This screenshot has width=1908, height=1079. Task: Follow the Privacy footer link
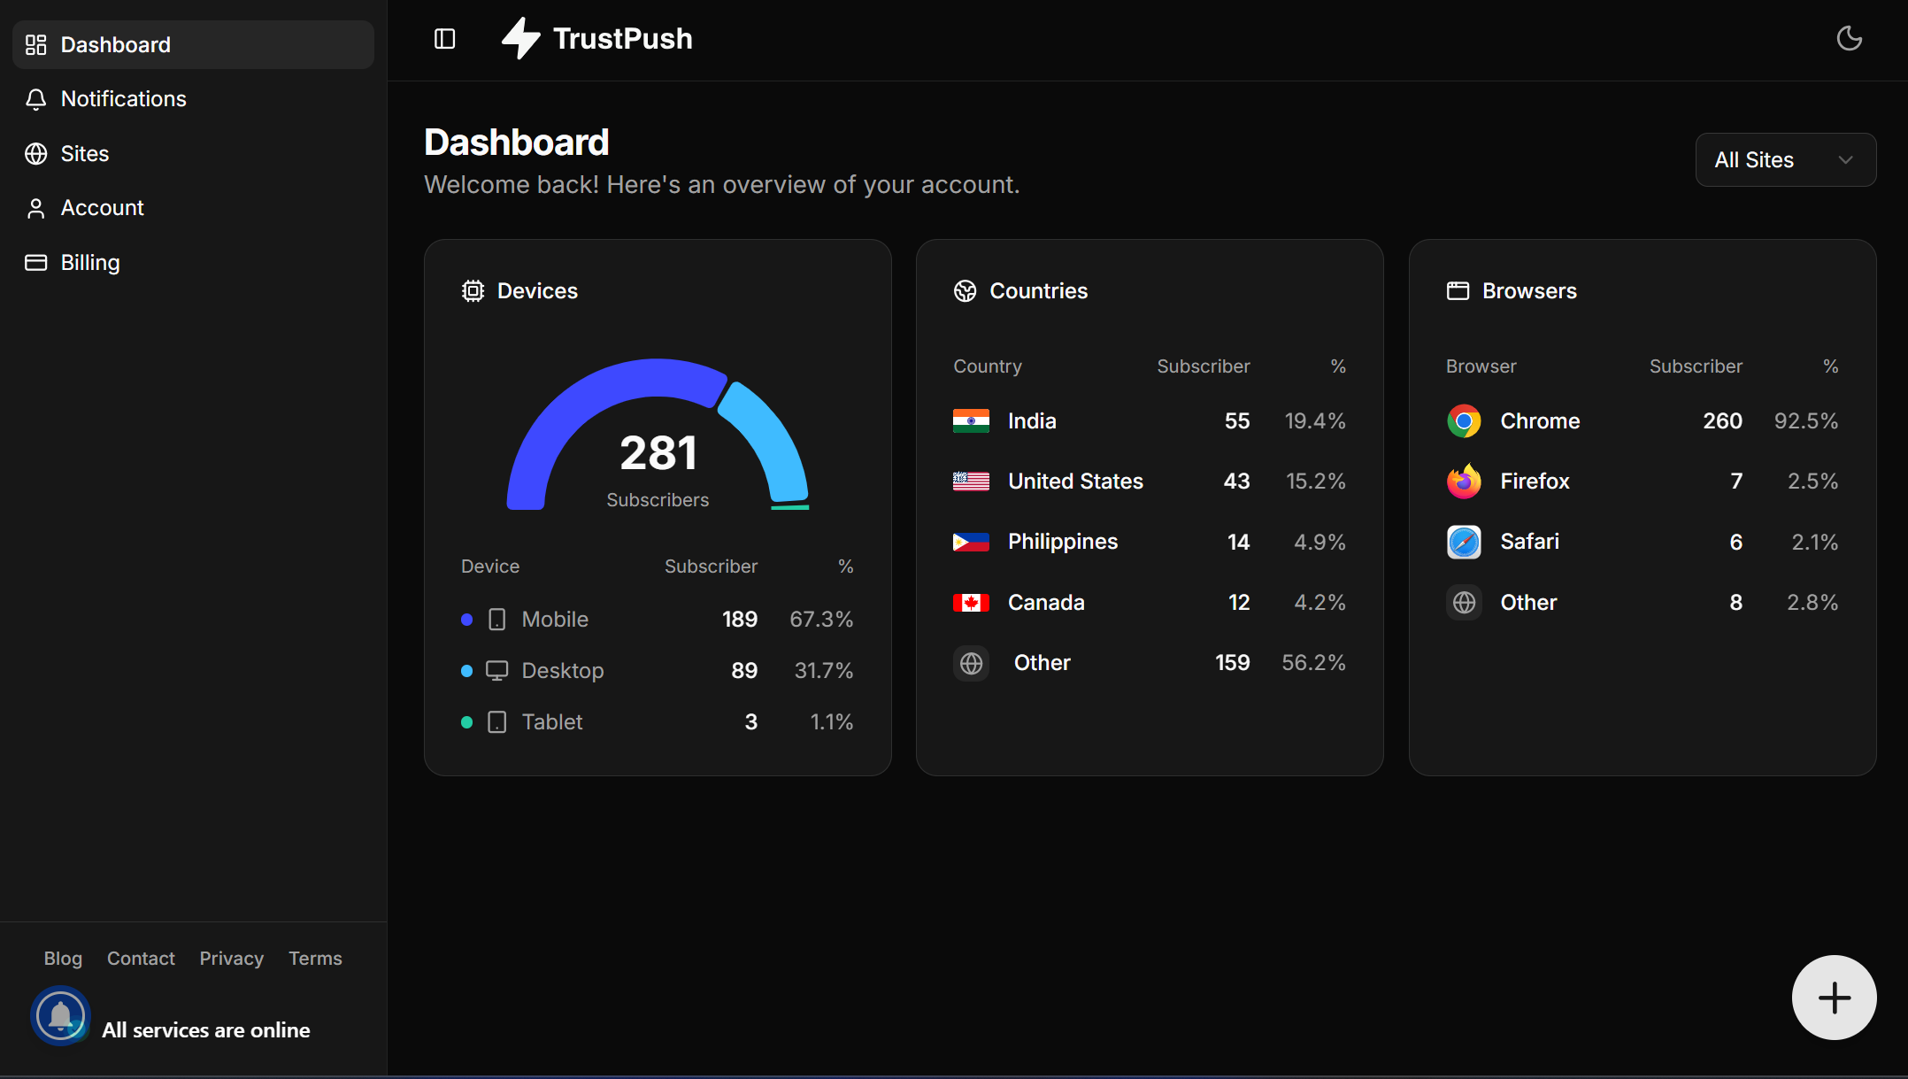coord(231,959)
